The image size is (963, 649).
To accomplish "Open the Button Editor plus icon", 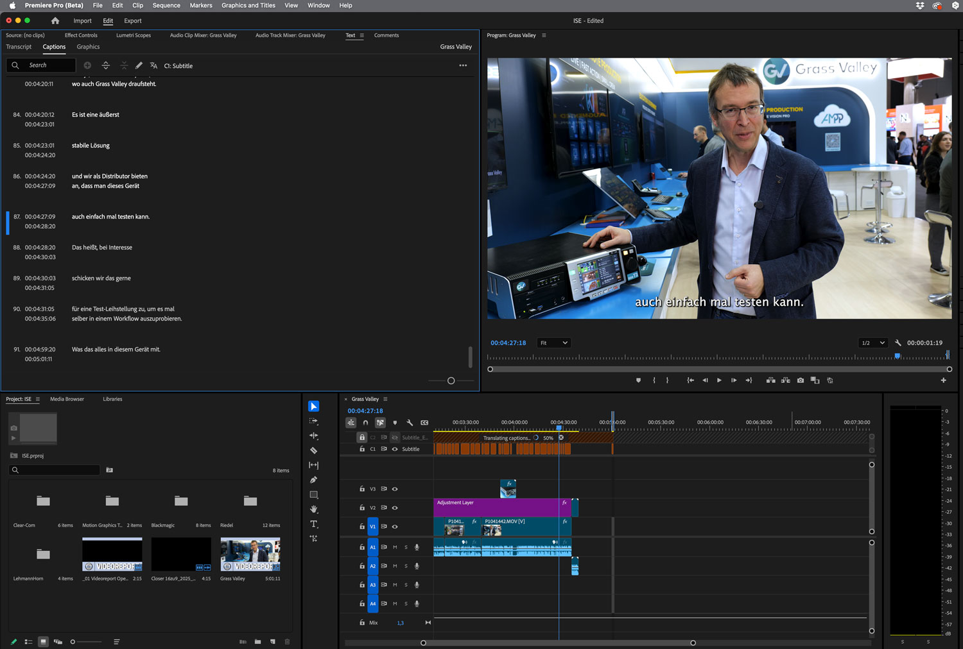I will [943, 380].
